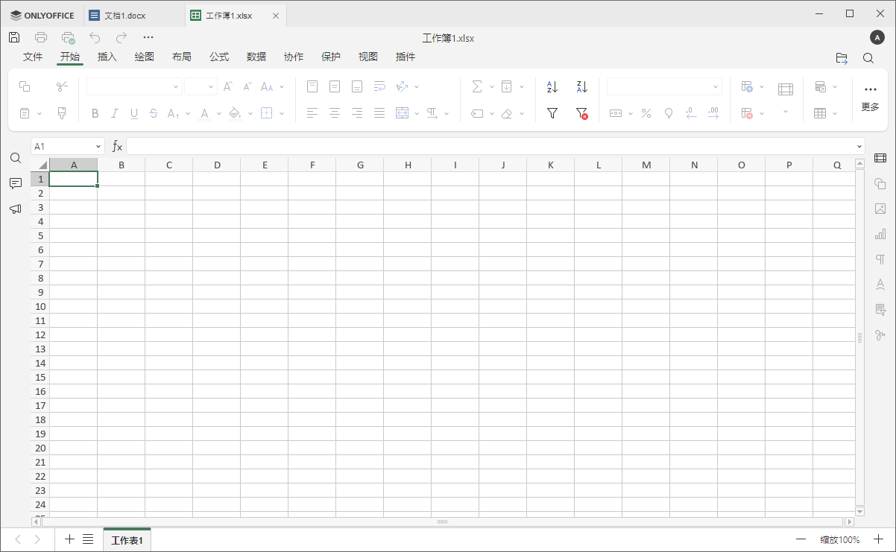Toggle italic formatting
The image size is (896, 552).
point(115,113)
